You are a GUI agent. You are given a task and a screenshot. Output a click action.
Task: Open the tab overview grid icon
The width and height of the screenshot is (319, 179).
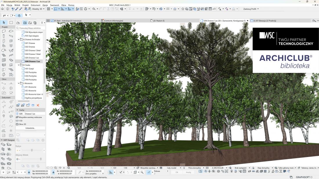click(48, 21)
